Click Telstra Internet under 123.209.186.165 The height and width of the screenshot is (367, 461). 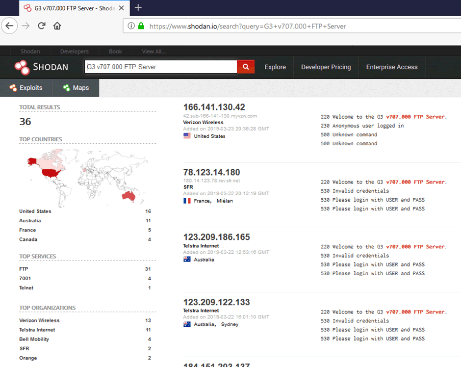pos(201,246)
